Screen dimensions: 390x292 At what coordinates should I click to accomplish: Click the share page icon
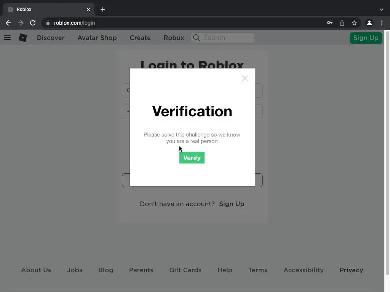coord(342,23)
